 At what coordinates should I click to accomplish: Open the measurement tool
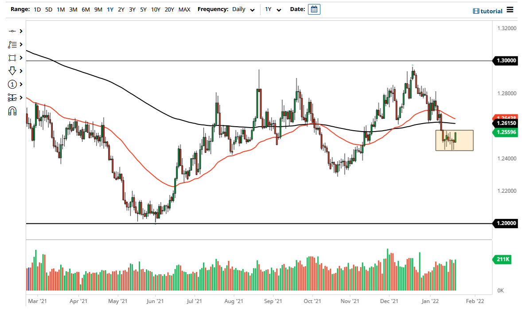coord(12,97)
